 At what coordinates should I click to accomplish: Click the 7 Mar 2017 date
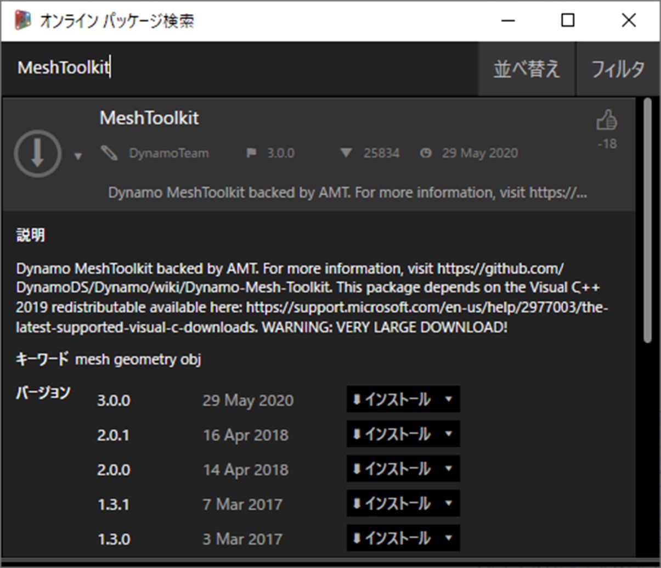(x=242, y=504)
